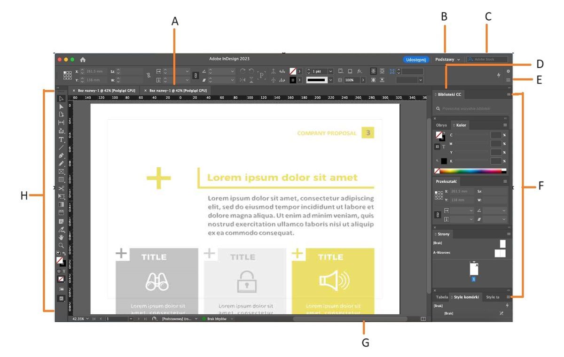Select the Free Transform tool
The image size is (564, 357).
62,196
